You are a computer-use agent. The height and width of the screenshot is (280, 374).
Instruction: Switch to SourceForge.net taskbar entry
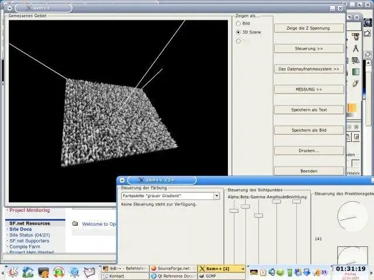(x=174, y=268)
